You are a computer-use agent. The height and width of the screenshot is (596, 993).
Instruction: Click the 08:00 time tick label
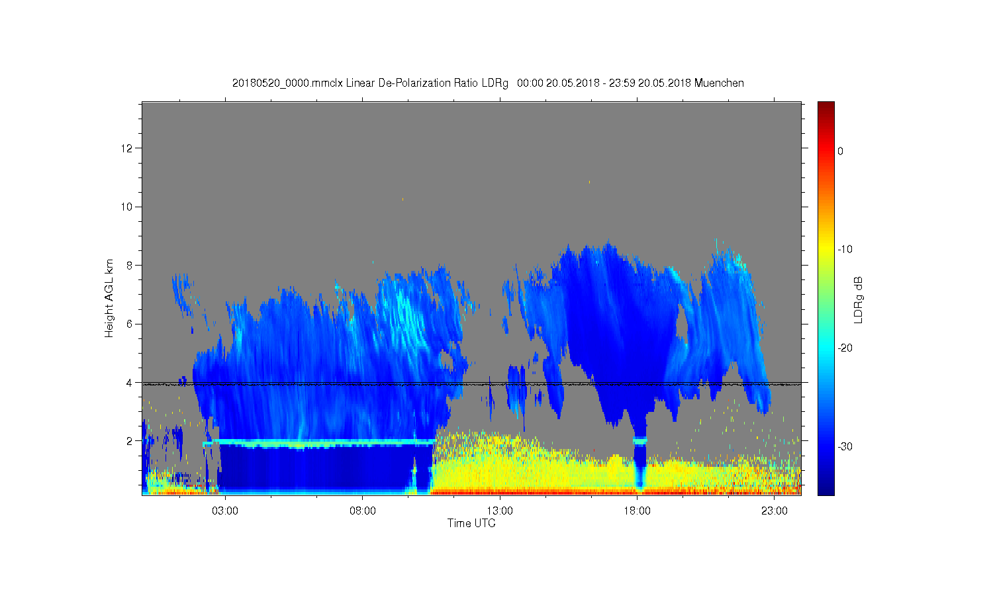click(x=363, y=511)
